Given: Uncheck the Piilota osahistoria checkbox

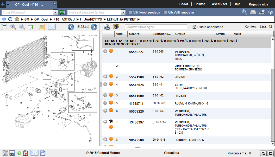Looking at the screenshot, I should (194, 27).
